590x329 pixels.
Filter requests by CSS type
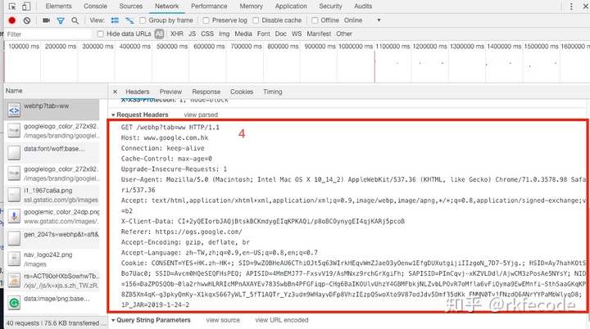207,34
